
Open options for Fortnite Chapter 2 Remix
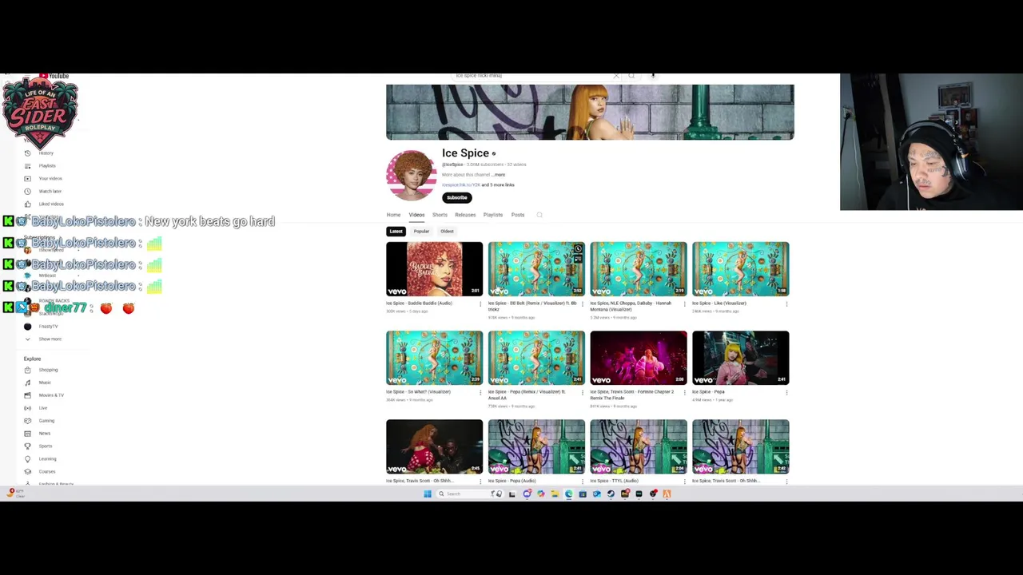click(685, 392)
